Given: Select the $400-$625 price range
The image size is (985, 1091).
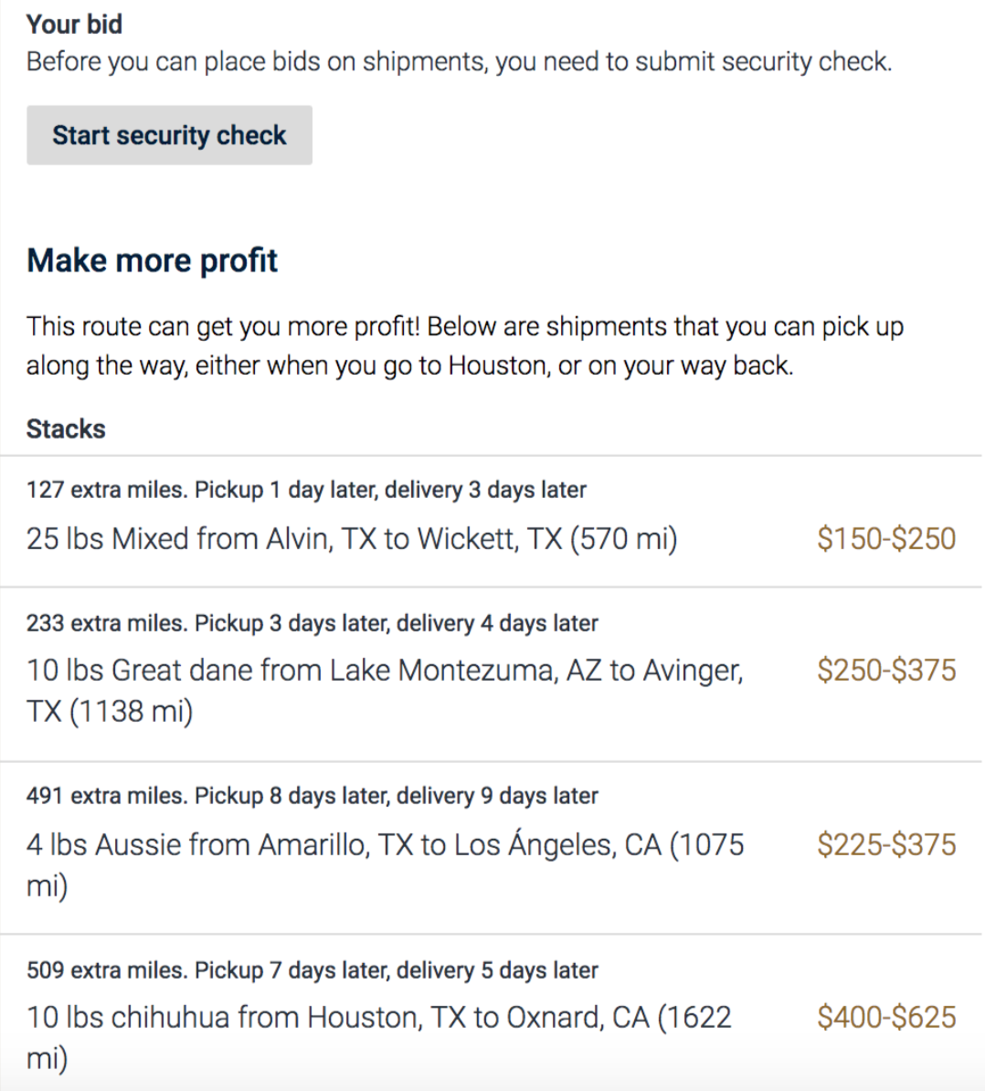Looking at the screenshot, I should pyautogui.click(x=886, y=1017).
